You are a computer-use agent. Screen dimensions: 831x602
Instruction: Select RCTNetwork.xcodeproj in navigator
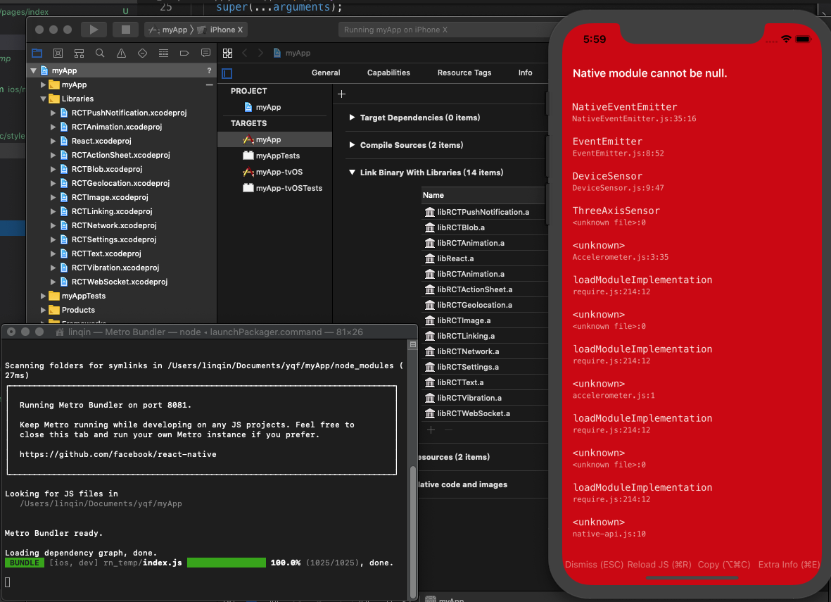[114, 225]
